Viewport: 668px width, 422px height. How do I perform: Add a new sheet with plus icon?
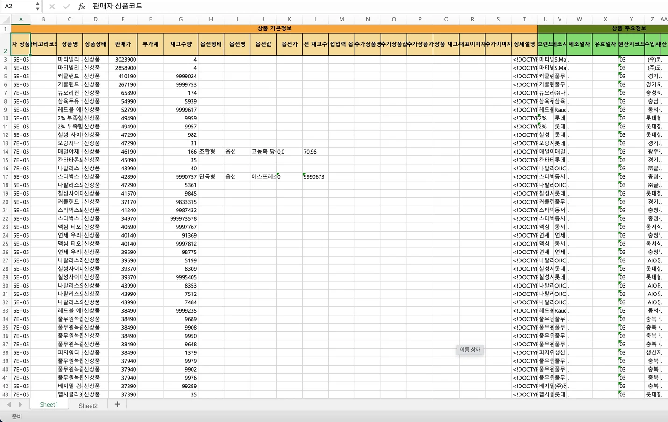[x=117, y=404]
